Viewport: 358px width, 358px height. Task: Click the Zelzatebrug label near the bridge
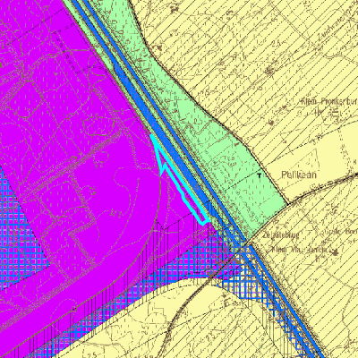(x=281, y=234)
